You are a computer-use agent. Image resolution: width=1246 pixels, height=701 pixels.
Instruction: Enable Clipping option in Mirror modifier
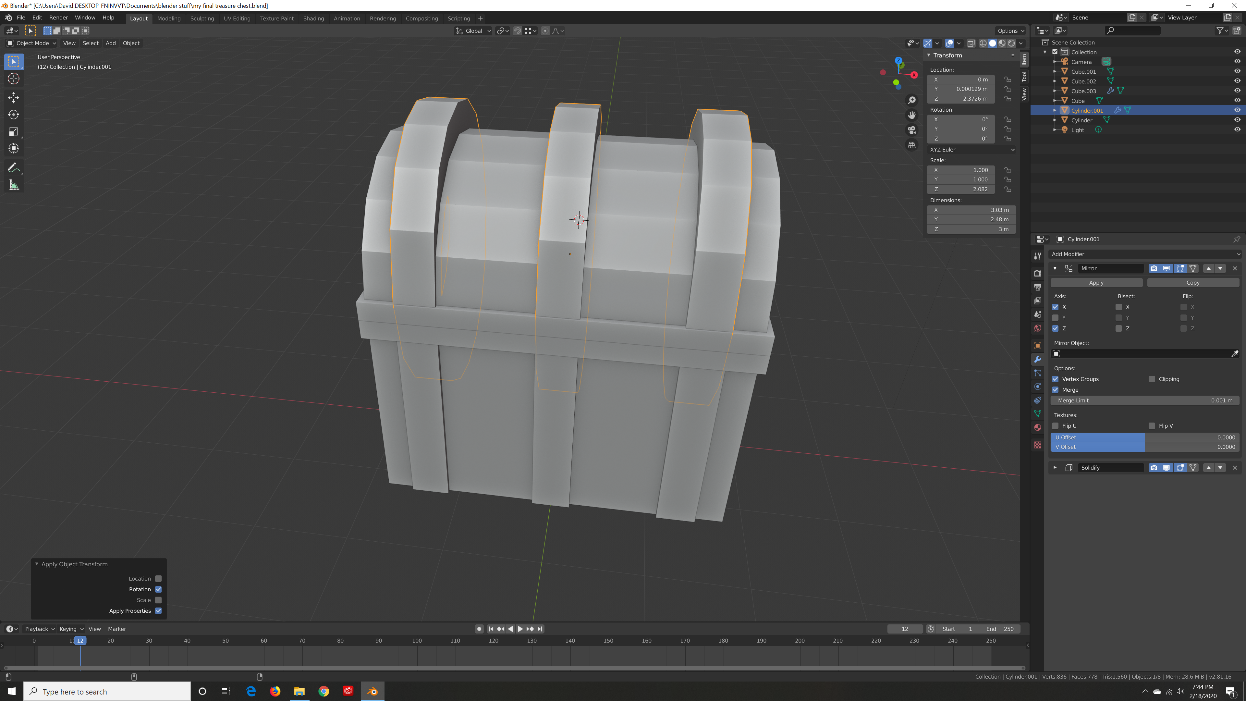tap(1152, 379)
